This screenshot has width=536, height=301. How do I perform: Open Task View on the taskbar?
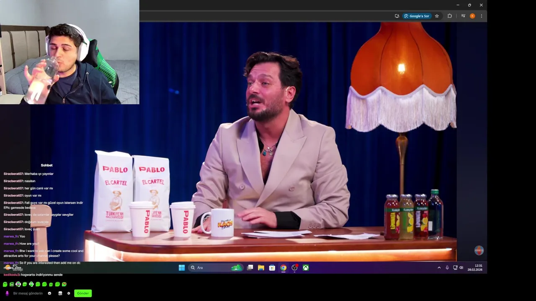(x=250, y=268)
